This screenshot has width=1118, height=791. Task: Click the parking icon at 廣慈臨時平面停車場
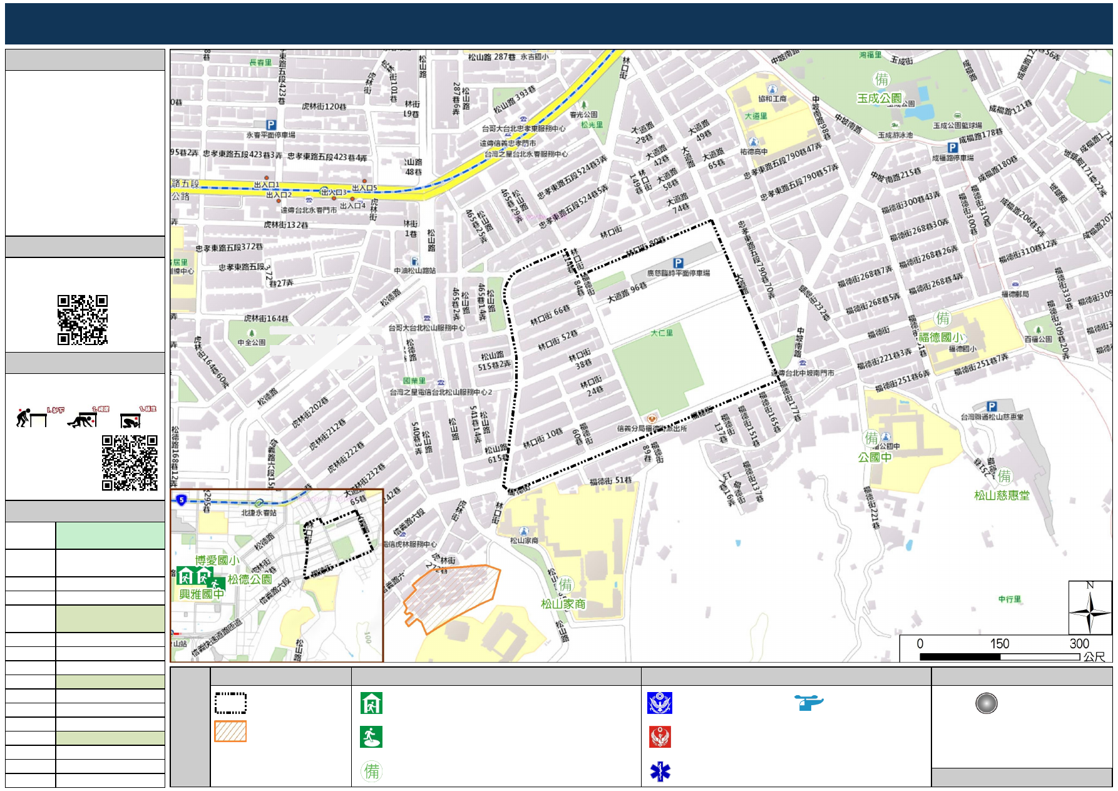(678, 263)
